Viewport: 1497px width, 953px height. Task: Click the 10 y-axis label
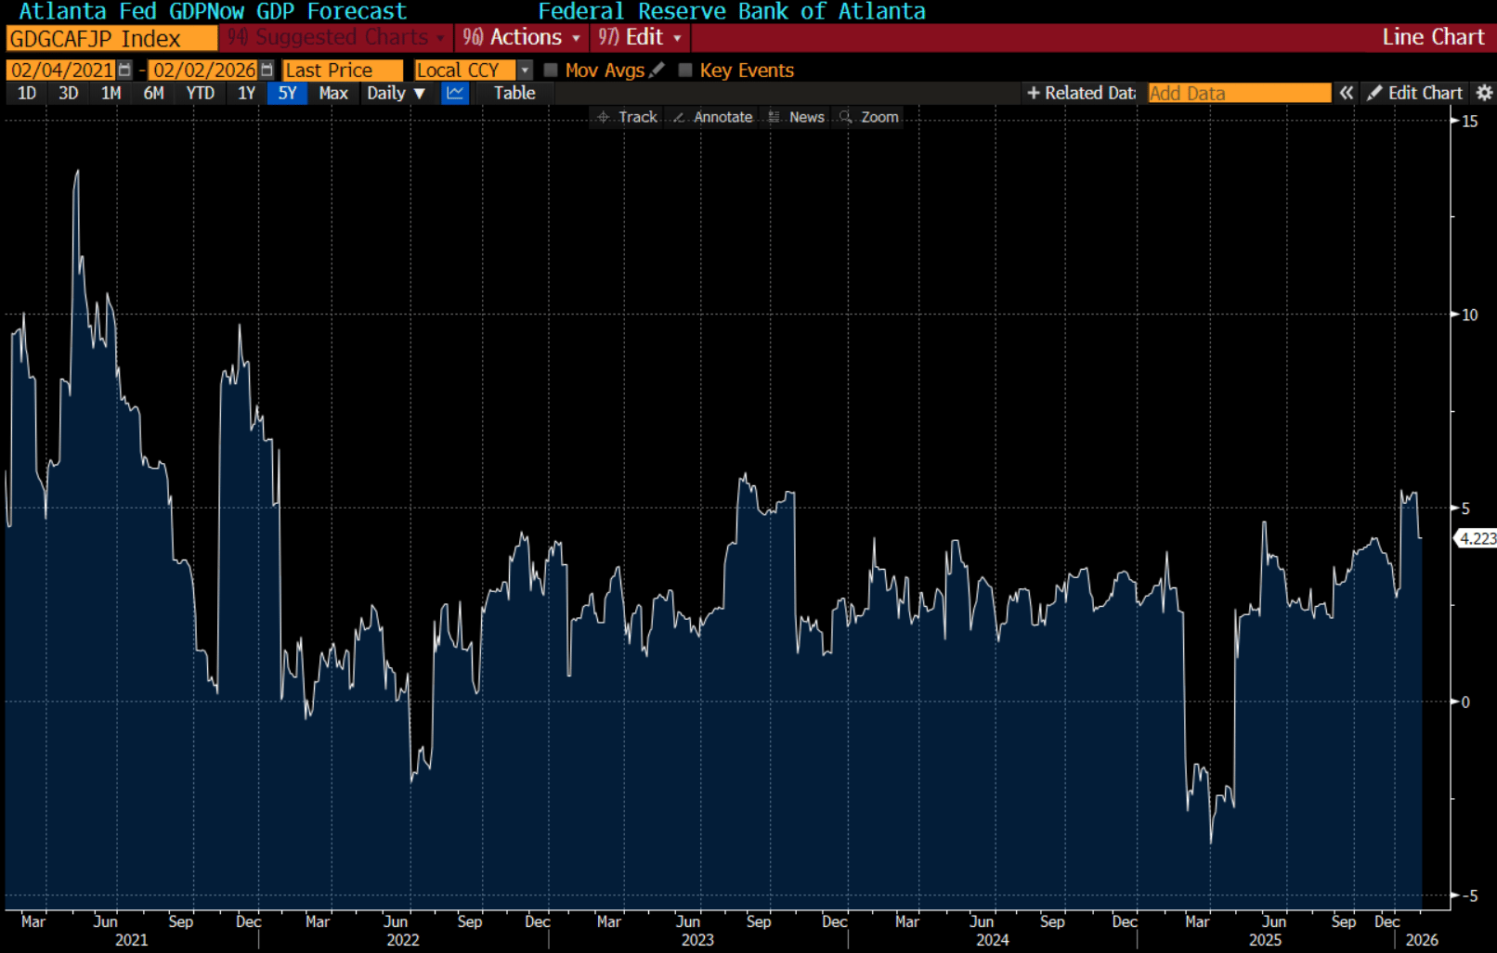click(1469, 315)
